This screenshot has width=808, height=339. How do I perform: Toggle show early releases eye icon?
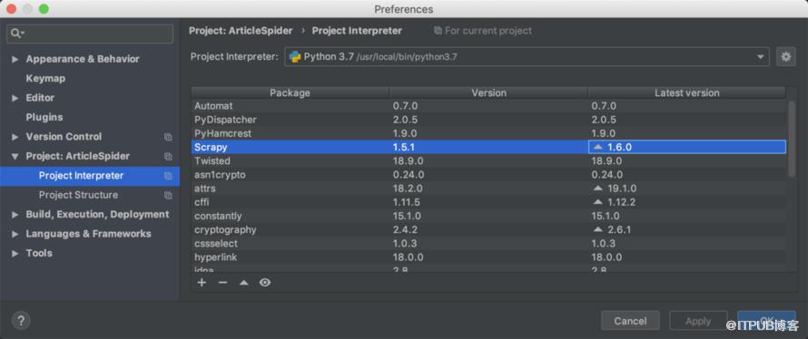(265, 283)
